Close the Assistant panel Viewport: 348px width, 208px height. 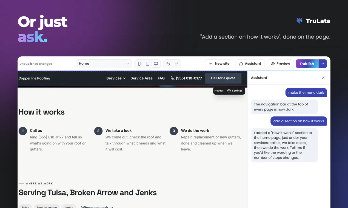[323, 78]
